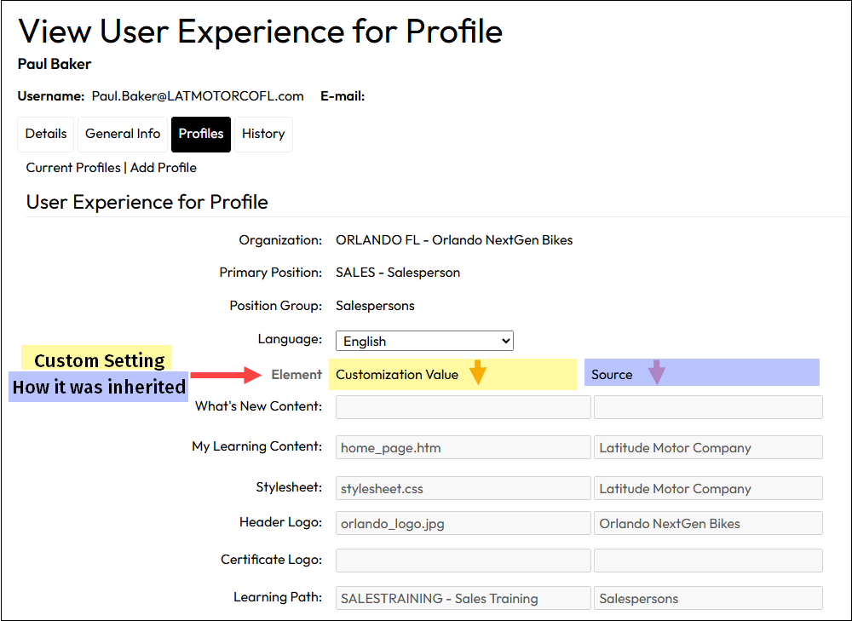Viewport: 852px width, 621px height.
Task: Click the Salespersons source field for Learning Path
Action: pyautogui.click(x=707, y=598)
